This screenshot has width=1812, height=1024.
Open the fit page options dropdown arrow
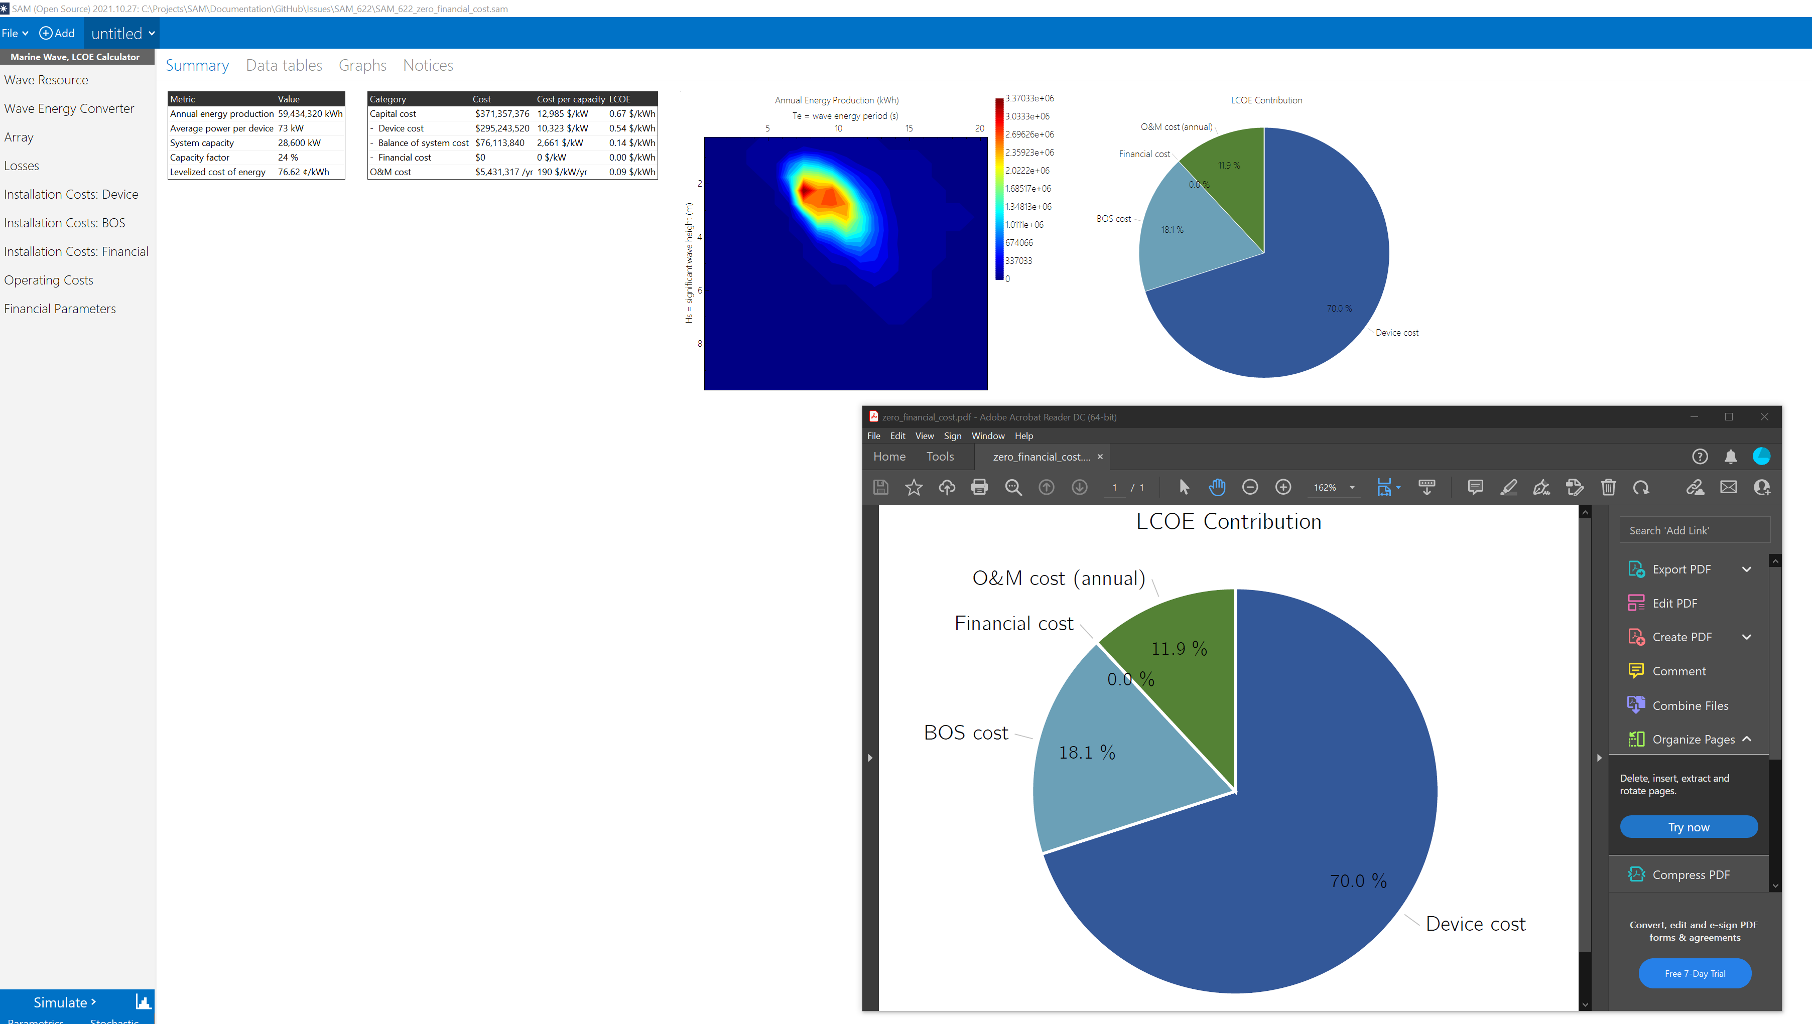tap(1398, 487)
